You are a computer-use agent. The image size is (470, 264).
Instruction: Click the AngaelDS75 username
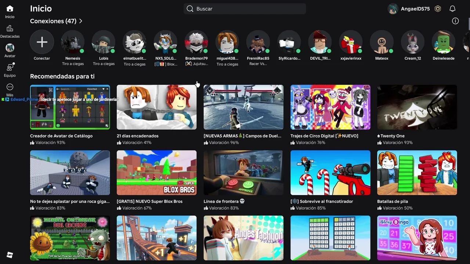tap(416, 9)
